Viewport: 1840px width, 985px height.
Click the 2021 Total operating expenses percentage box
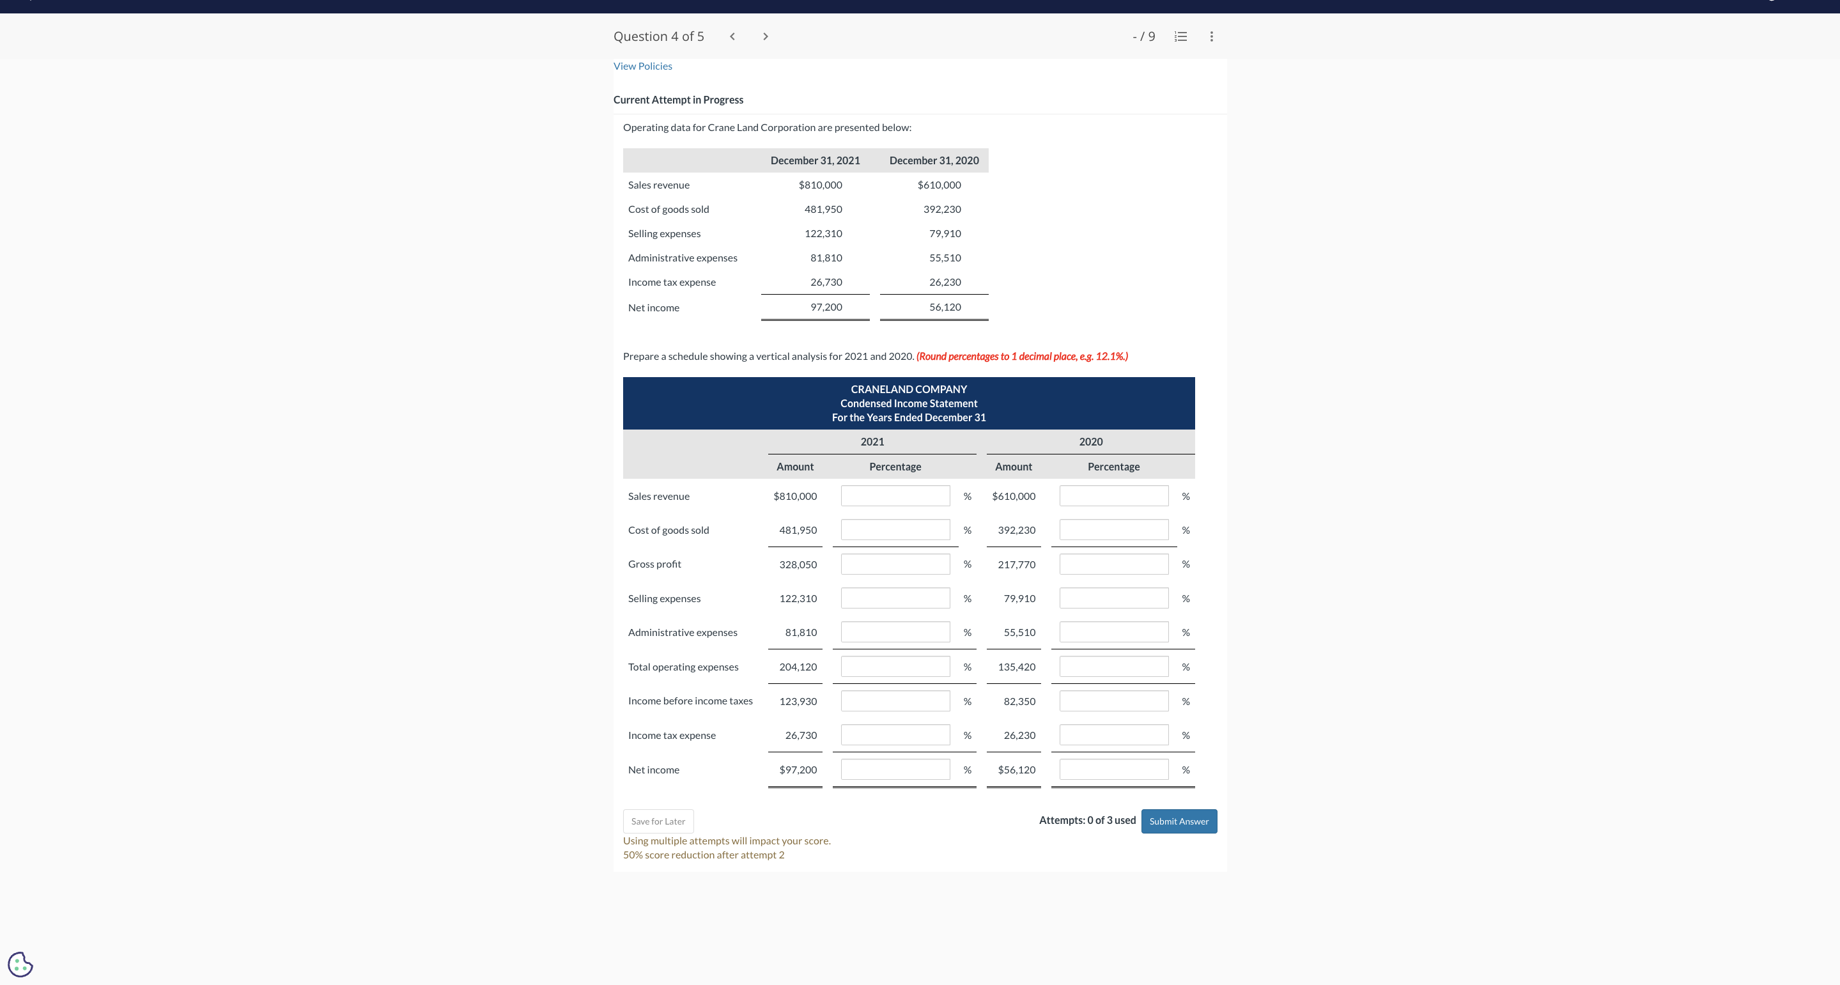(x=895, y=667)
